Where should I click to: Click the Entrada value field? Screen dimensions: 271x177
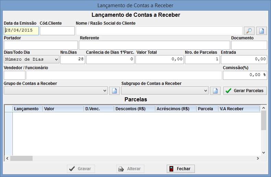244,60
